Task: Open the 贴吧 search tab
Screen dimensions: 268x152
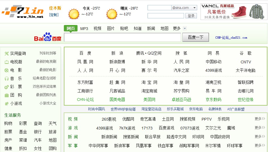Action: pyautogui.click(x=124, y=28)
